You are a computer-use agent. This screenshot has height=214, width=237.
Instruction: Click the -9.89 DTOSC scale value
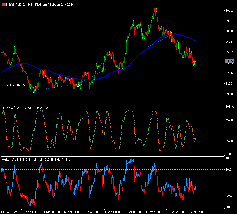[229, 154]
